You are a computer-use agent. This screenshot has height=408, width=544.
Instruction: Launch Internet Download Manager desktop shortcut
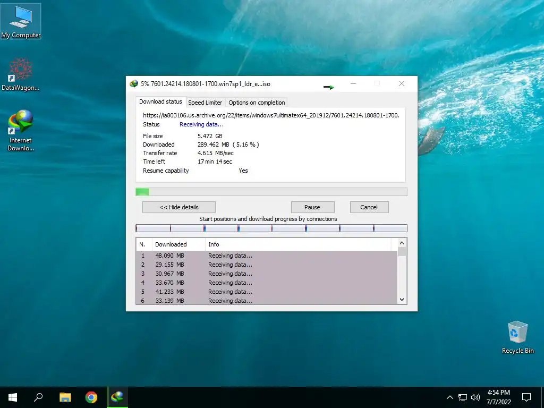coord(21,131)
